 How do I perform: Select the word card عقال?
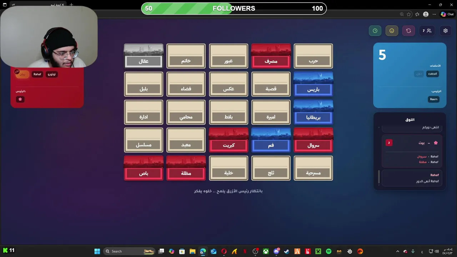click(x=144, y=56)
